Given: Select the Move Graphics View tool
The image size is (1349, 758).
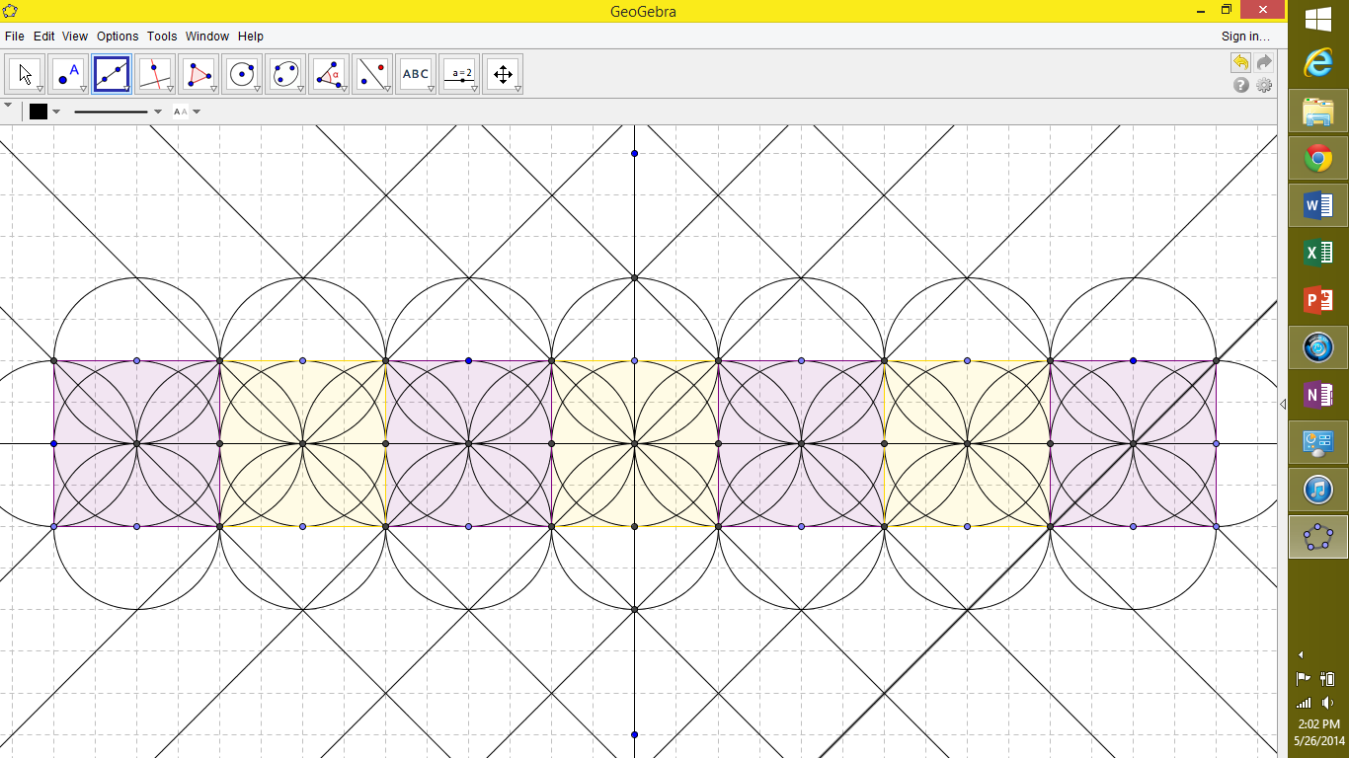Looking at the screenshot, I should pyautogui.click(x=503, y=74).
